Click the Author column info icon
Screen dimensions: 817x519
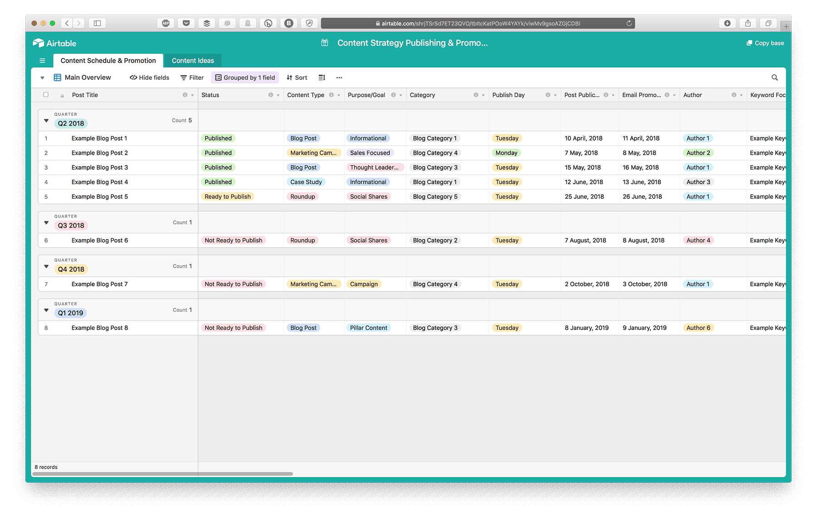pyautogui.click(x=734, y=95)
